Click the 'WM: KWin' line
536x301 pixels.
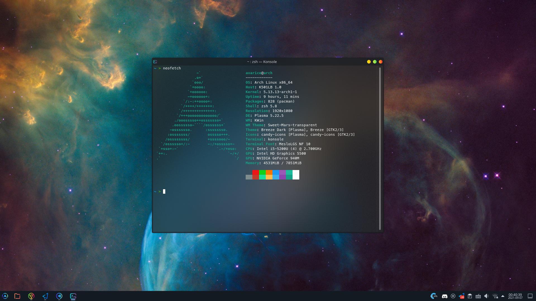tap(255, 120)
